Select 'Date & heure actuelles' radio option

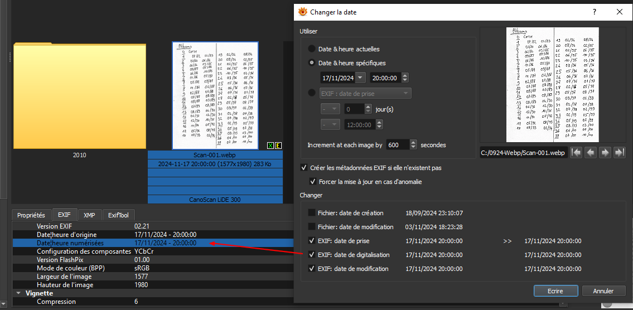[312, 49]
